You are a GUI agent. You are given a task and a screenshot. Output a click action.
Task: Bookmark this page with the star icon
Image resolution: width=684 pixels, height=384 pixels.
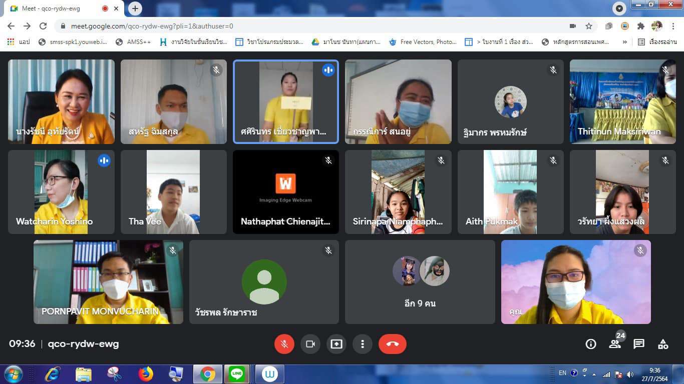coord(589,26)
